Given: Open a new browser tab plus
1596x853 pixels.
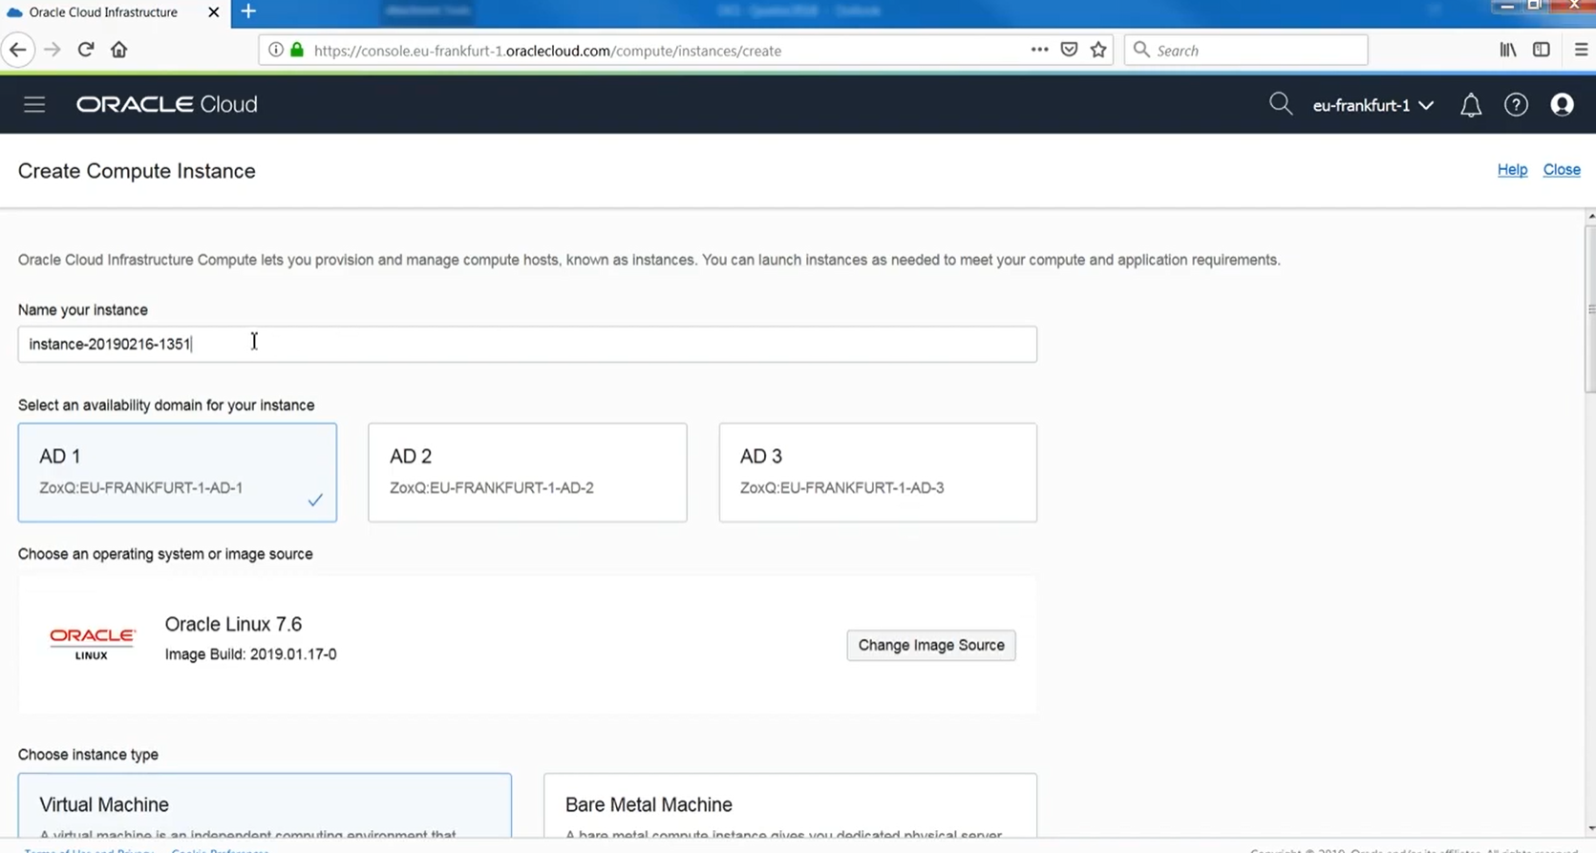Looking at the screenshot, I should point(248,11).
